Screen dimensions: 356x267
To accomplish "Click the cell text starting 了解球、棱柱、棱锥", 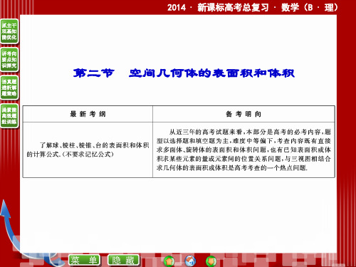I will point(88,150).
